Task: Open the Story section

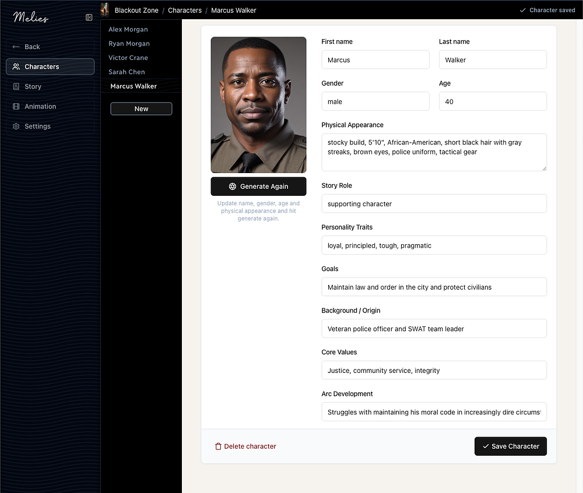Action: (x=33, y=86)
